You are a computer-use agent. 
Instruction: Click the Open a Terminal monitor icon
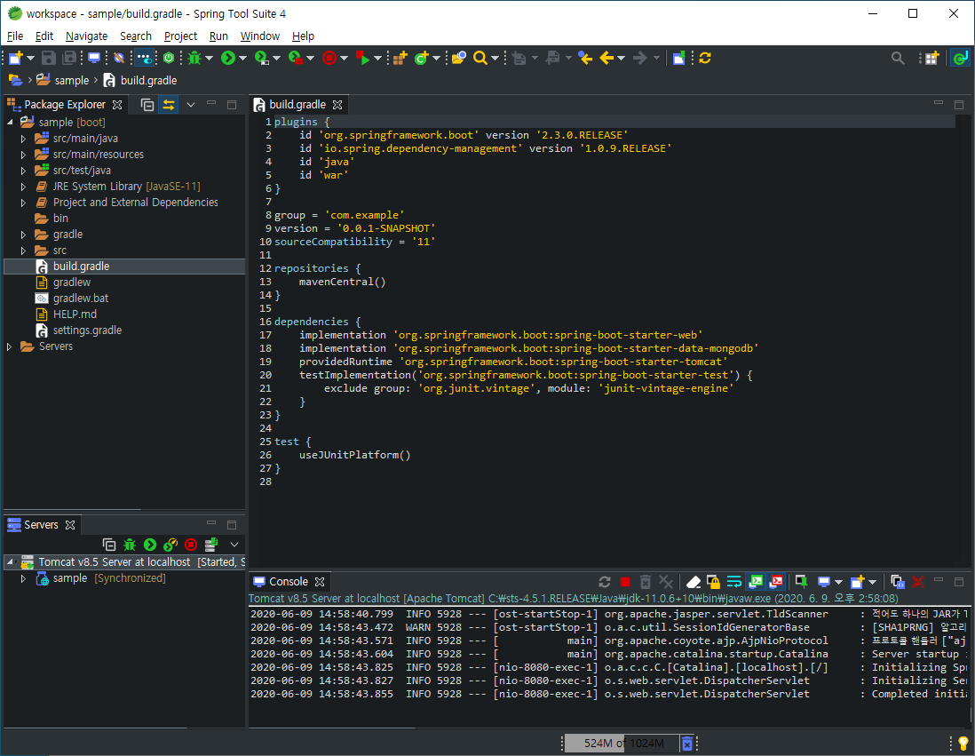pyautogui.click(x=94, y=58)
